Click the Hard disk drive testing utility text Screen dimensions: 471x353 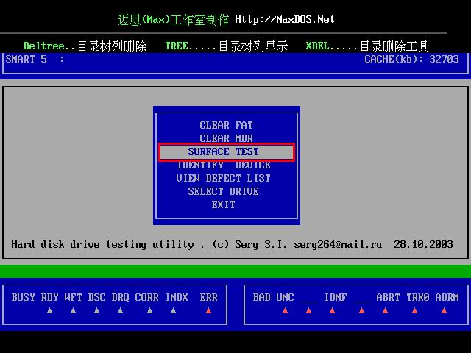[x=102, y=245]
